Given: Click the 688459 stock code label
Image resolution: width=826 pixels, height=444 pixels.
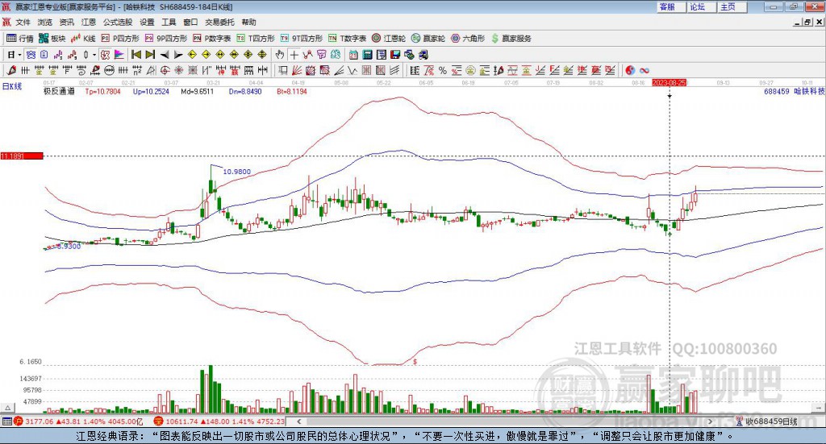Looking at the screenshot, I should click(777, 91).
